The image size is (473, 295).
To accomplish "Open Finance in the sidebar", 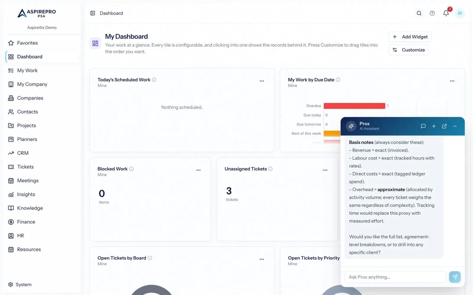I will click(42, 222).
